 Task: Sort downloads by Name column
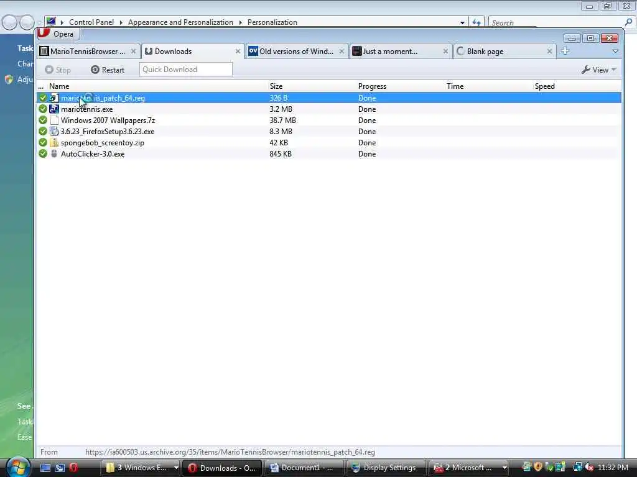point(59,86)
